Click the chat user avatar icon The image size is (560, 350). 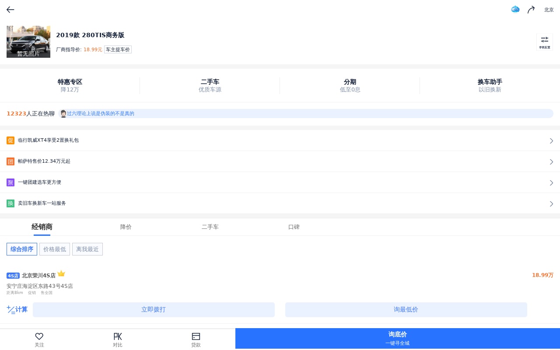(63, 113)
